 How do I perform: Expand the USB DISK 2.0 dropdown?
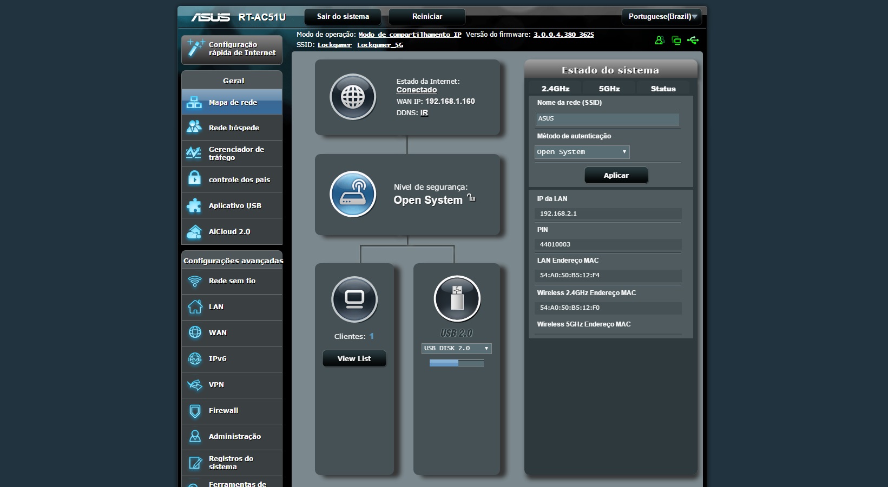[x=456, y=349]
